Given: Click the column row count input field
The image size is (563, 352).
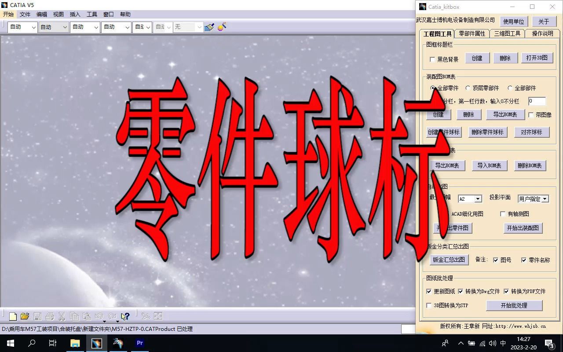Looking at the screenshot, I should coord(537,101).
